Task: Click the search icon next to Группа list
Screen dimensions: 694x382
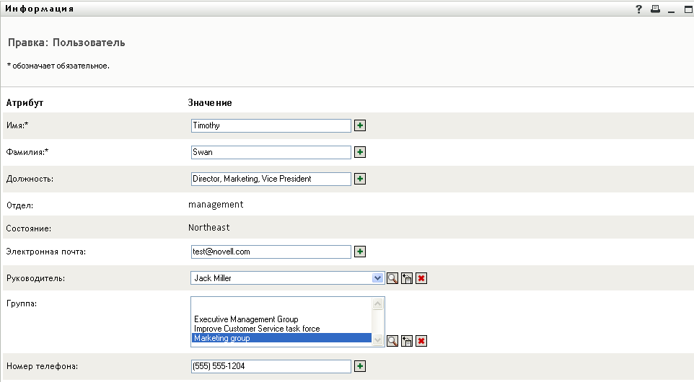Action: [x=392, y=341]
